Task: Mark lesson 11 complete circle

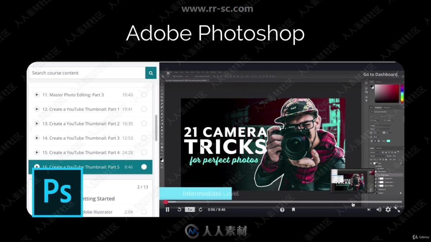Action: (144, 95)
